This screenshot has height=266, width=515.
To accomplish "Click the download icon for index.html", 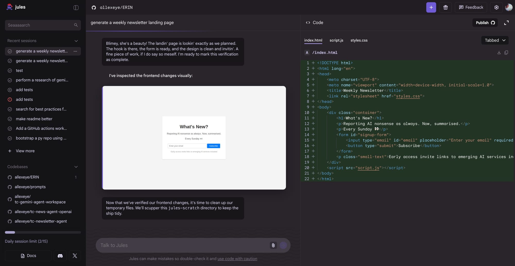I will click(499, 53).
